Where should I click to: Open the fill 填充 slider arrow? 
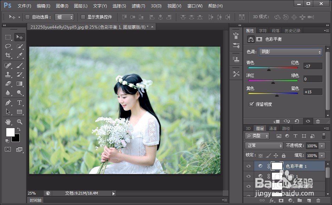(322, 156)
